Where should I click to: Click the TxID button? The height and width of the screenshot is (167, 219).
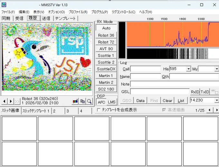point(205,92)
